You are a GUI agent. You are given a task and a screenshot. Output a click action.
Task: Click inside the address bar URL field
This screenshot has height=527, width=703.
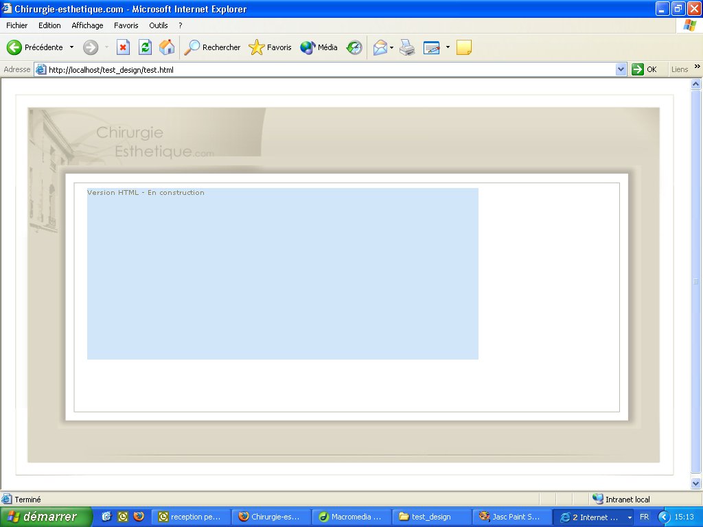(330, 69)
